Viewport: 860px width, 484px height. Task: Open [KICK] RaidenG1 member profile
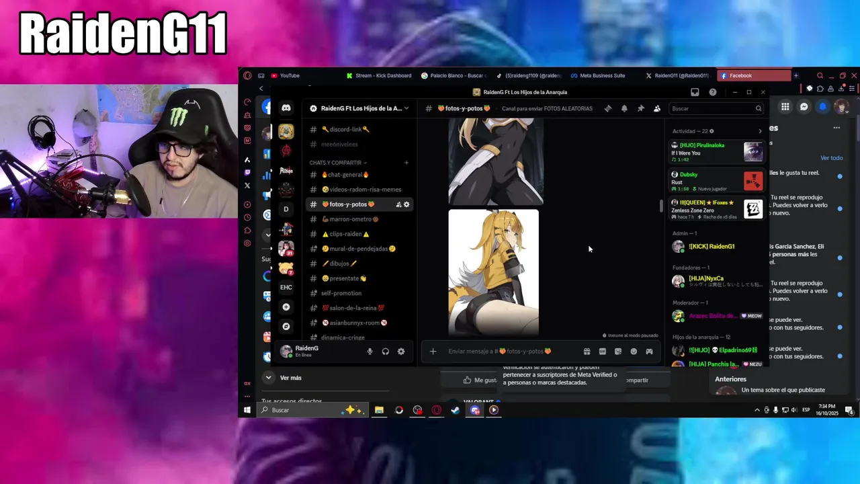coord(718,247)
